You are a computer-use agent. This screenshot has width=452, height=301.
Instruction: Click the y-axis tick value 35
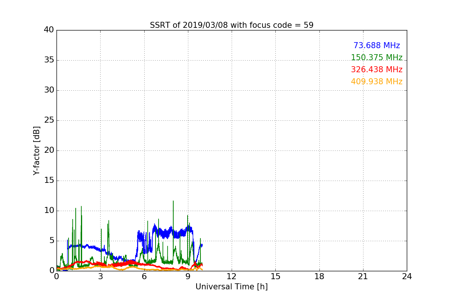[x=49, y=60]
